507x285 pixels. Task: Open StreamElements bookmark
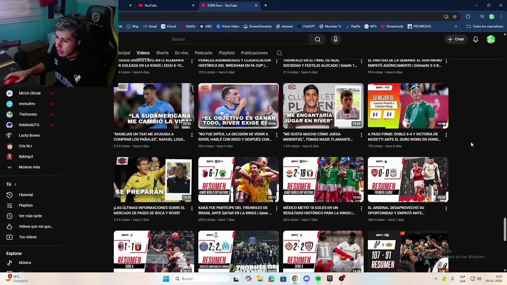pyautogui.click(x=257, y=27)
